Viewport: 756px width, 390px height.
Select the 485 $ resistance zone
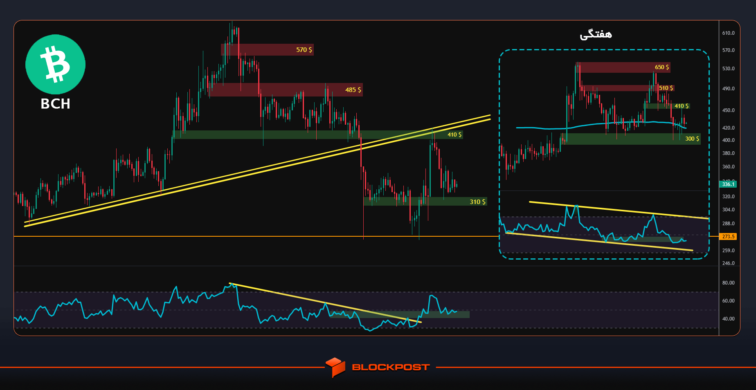286,90
